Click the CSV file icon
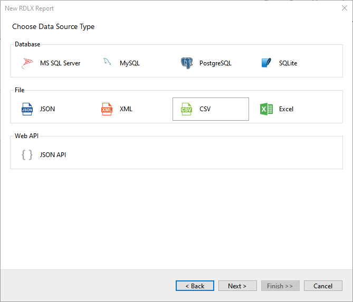 (186, 109)
